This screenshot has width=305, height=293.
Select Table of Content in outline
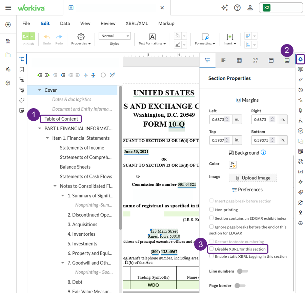pos(61,119)
